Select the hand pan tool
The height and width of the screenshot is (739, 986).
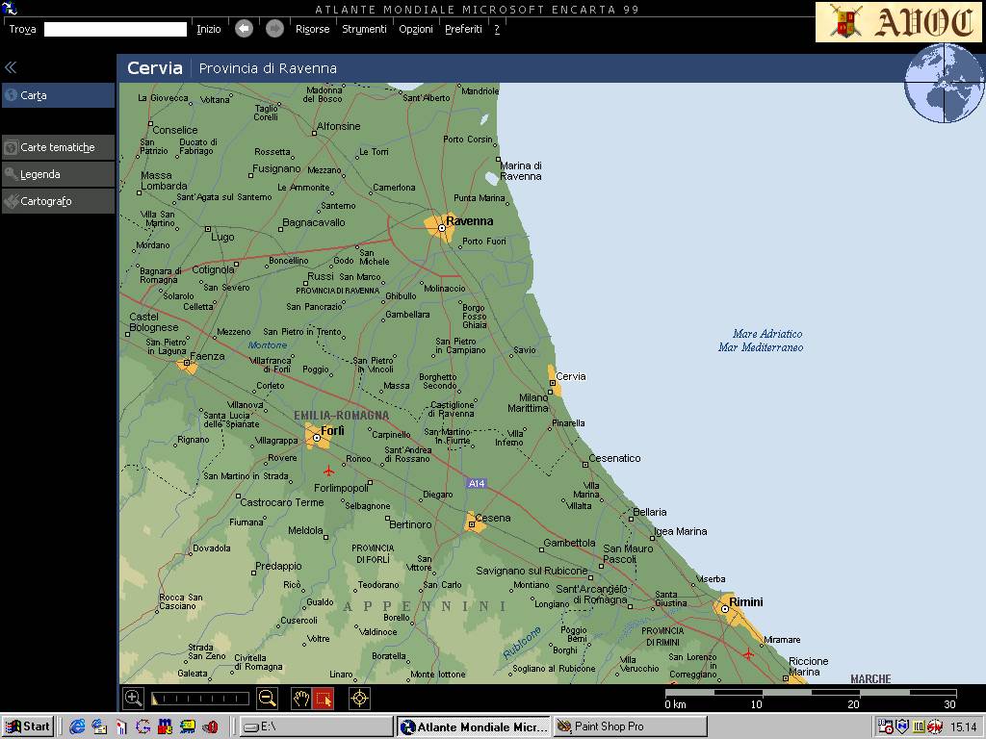point(301,699)
